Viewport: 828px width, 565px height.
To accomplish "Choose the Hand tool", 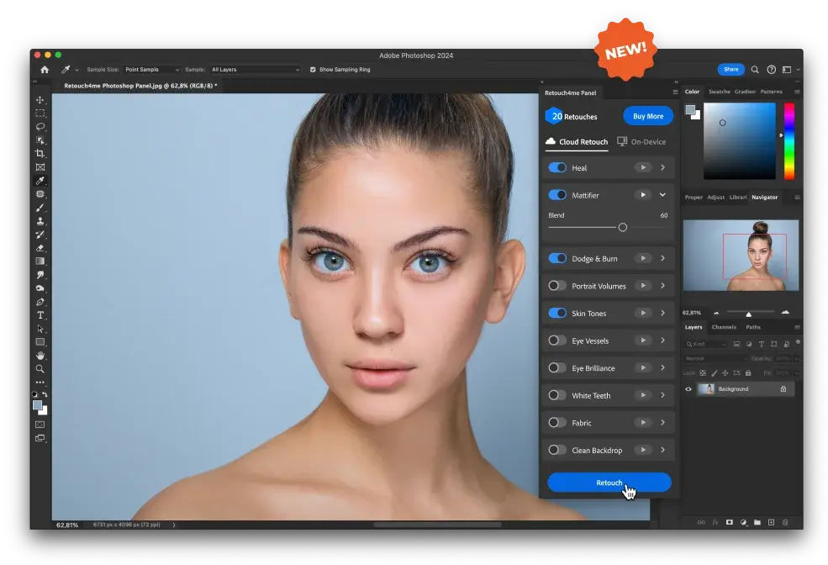I will (40, 356).
